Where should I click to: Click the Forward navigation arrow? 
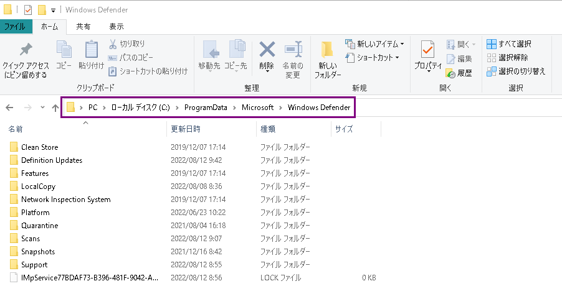pyautogui.click(x=27, y=108)
